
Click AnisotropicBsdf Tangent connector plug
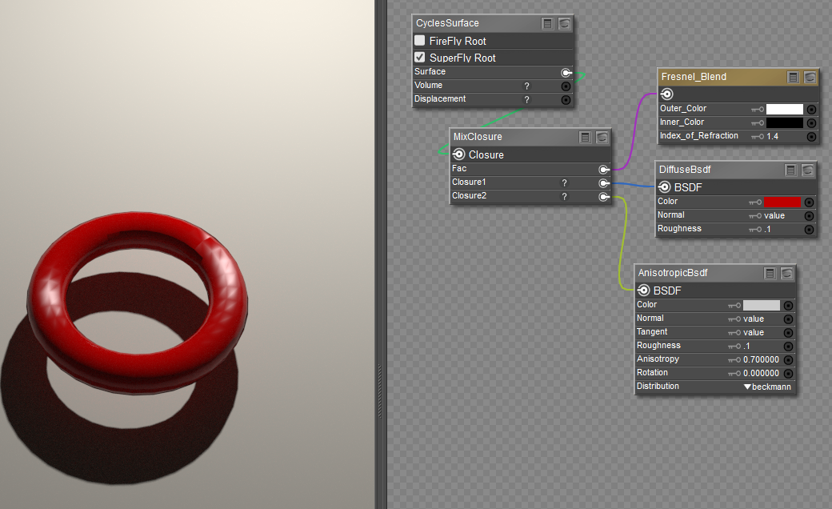pyautogui.click(x=789, y=333)
